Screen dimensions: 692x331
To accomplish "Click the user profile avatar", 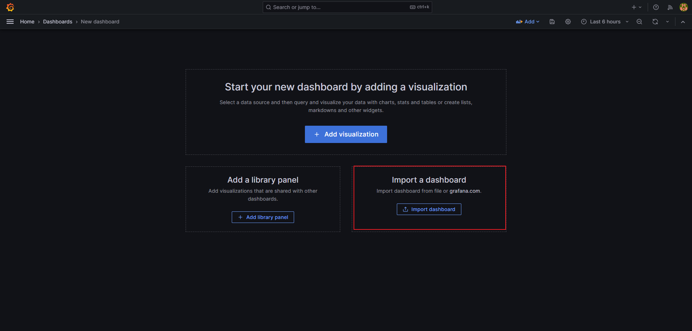I will 683,7.
